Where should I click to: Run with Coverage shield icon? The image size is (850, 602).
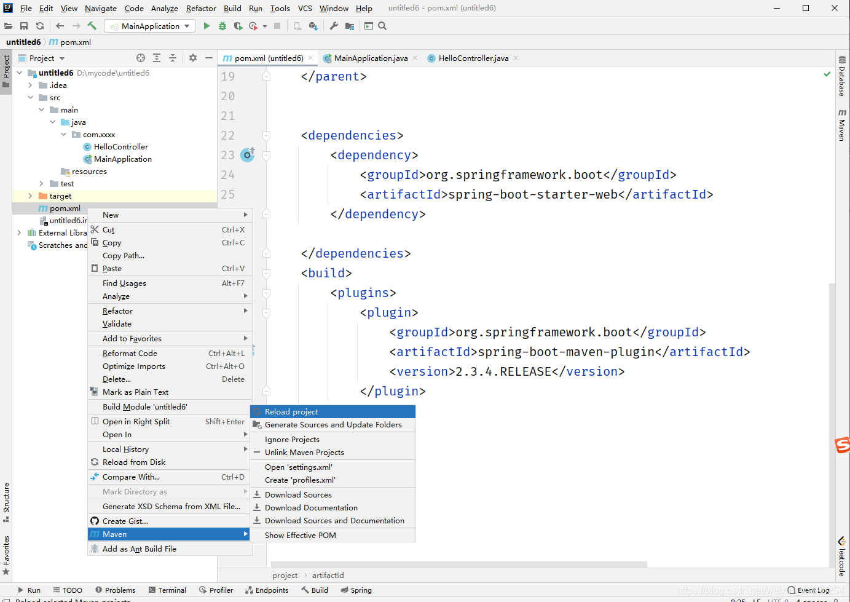238,26
